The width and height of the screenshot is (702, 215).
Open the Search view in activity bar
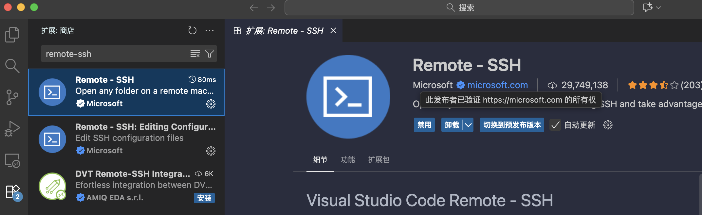(12, 66)
